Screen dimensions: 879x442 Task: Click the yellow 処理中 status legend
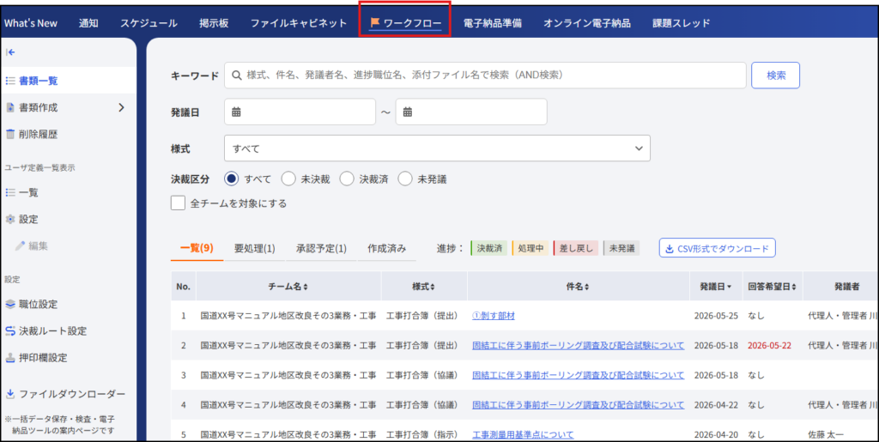(530, 248)
